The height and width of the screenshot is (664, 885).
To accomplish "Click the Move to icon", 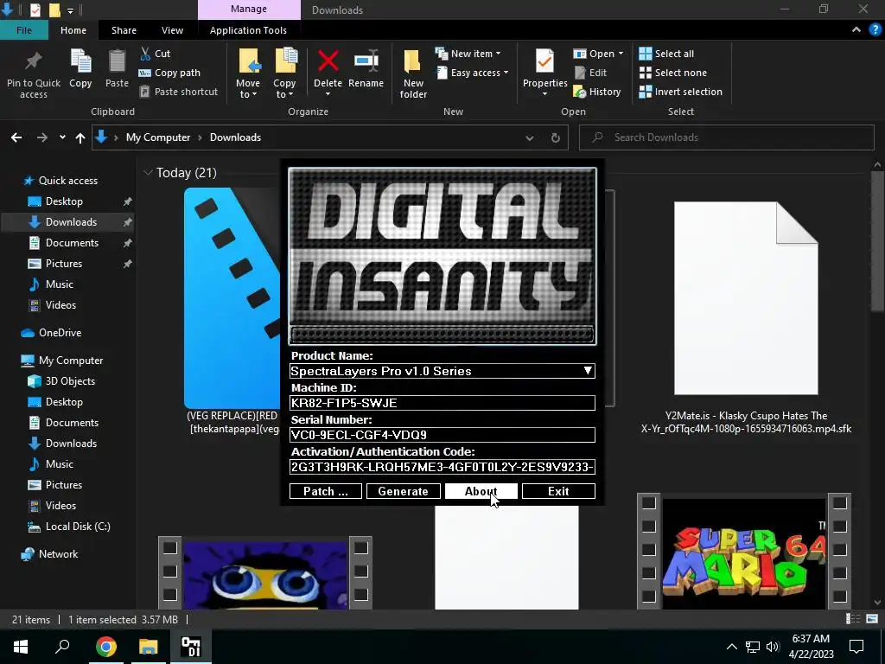I will tap(248, 62).
